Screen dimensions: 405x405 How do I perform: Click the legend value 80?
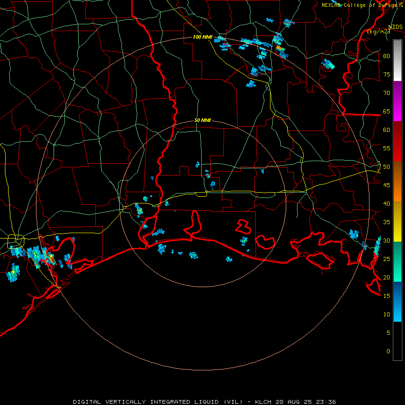click(387, 56)
